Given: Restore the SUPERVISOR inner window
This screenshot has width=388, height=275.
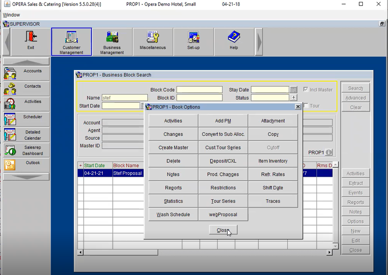Looking at the screenshot, I should (382, 24).
